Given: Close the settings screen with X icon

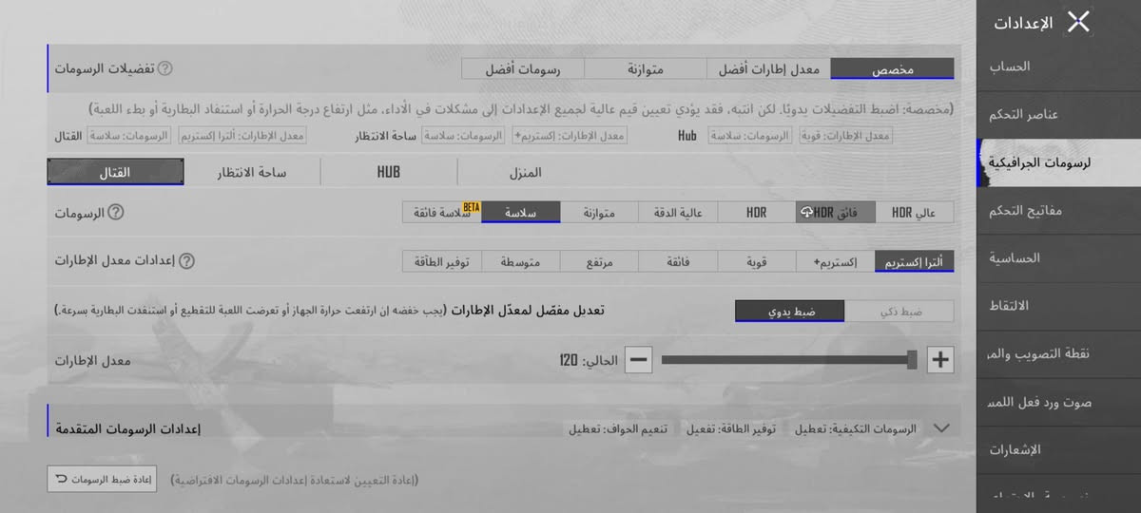Looking at the screenshot, I should point(1078,22).
